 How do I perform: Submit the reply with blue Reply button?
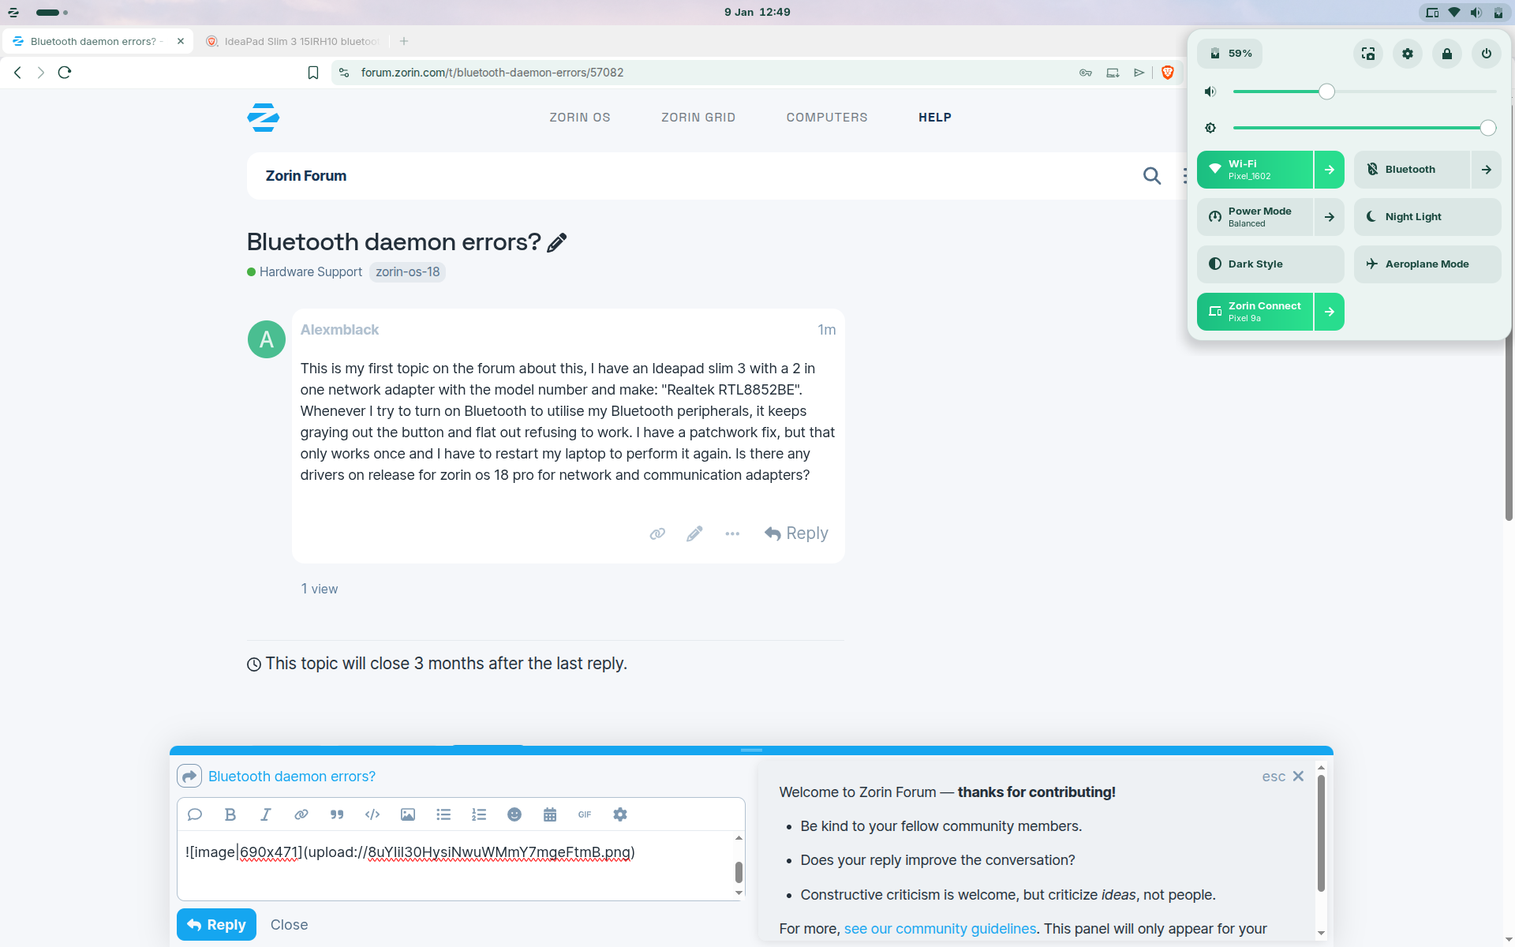217,924
